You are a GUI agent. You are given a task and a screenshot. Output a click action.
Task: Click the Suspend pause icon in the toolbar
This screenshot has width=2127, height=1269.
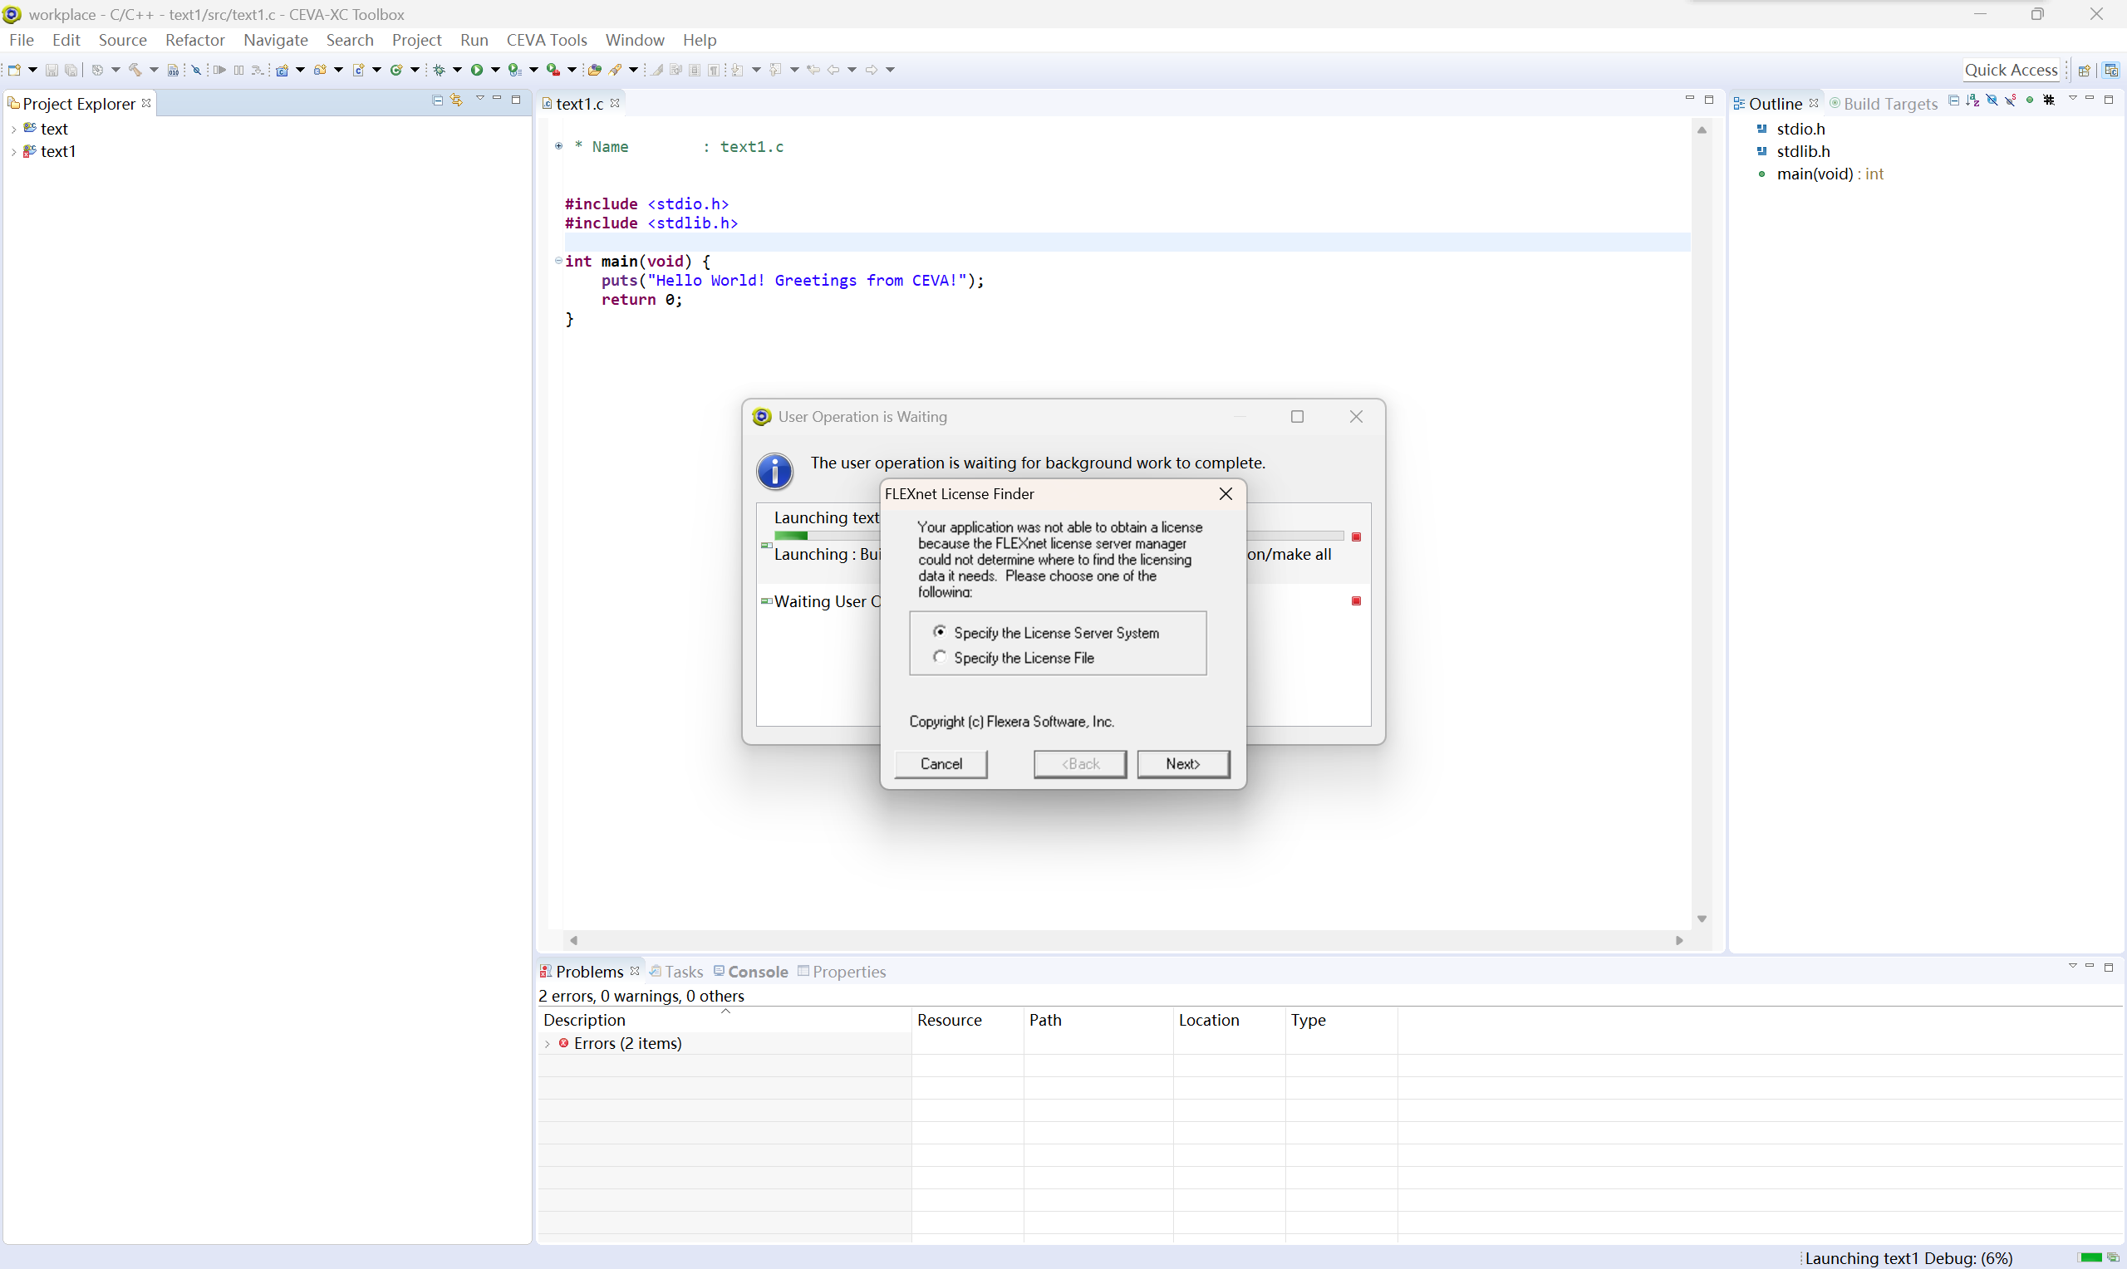click(x=238, y=70)
